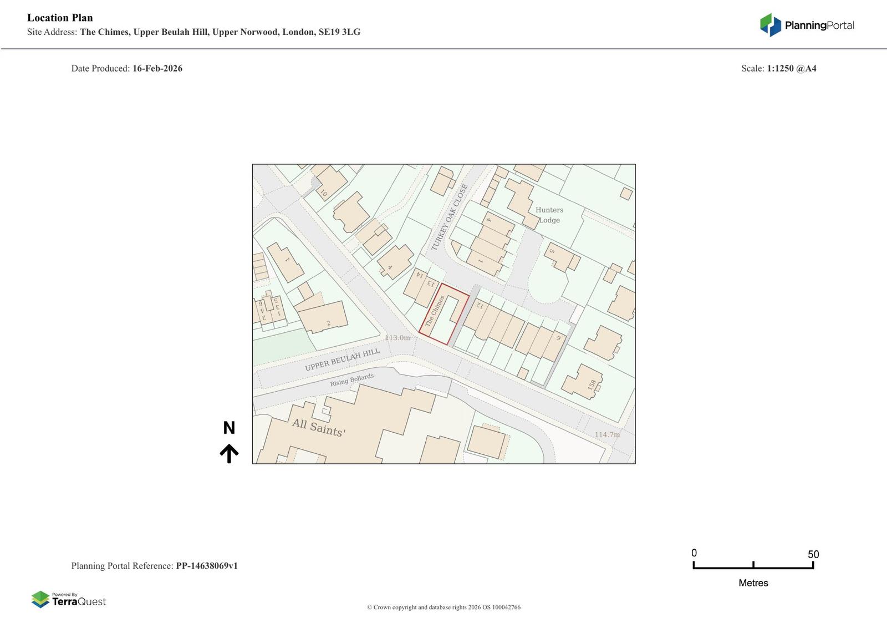This screenshot has height=628, width=887.
Task: Click the Rising Bollards label
Action: point(351,380)
